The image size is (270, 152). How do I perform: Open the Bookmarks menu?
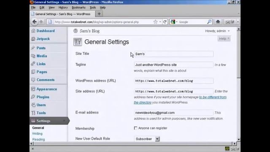78,8
